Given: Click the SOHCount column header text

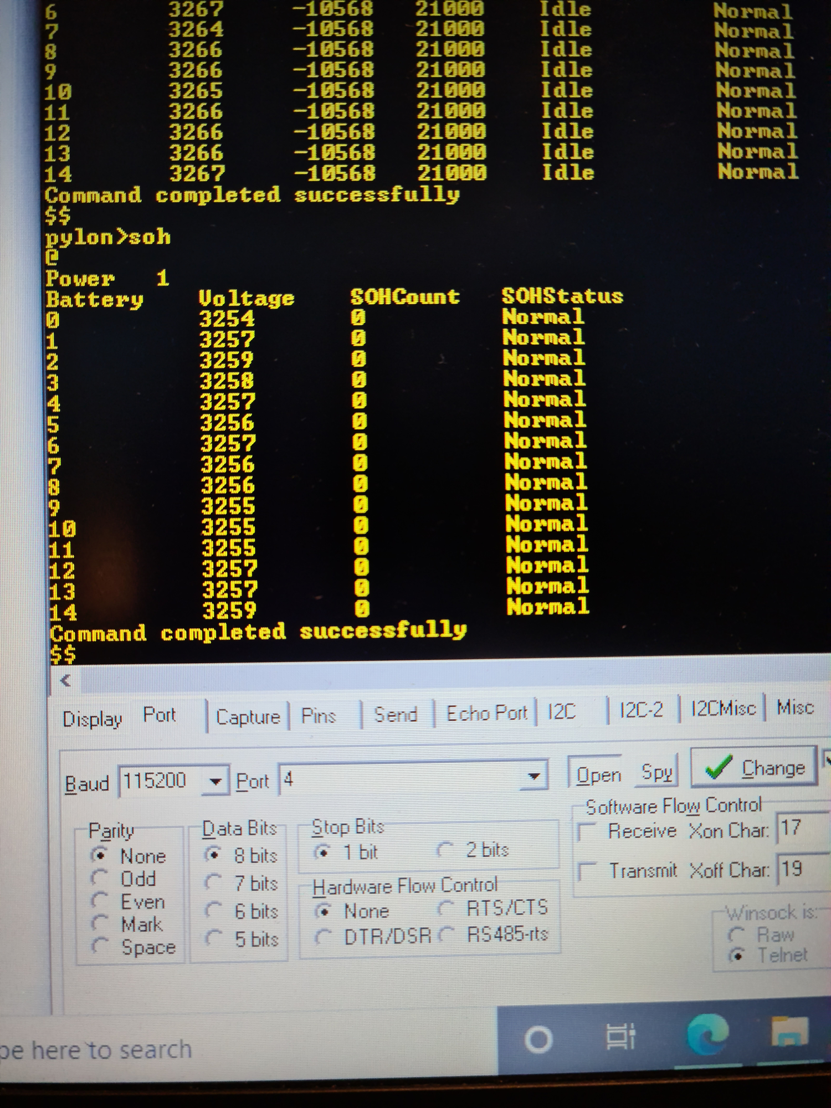Looking at the screenshot, I should coord(405,297).
